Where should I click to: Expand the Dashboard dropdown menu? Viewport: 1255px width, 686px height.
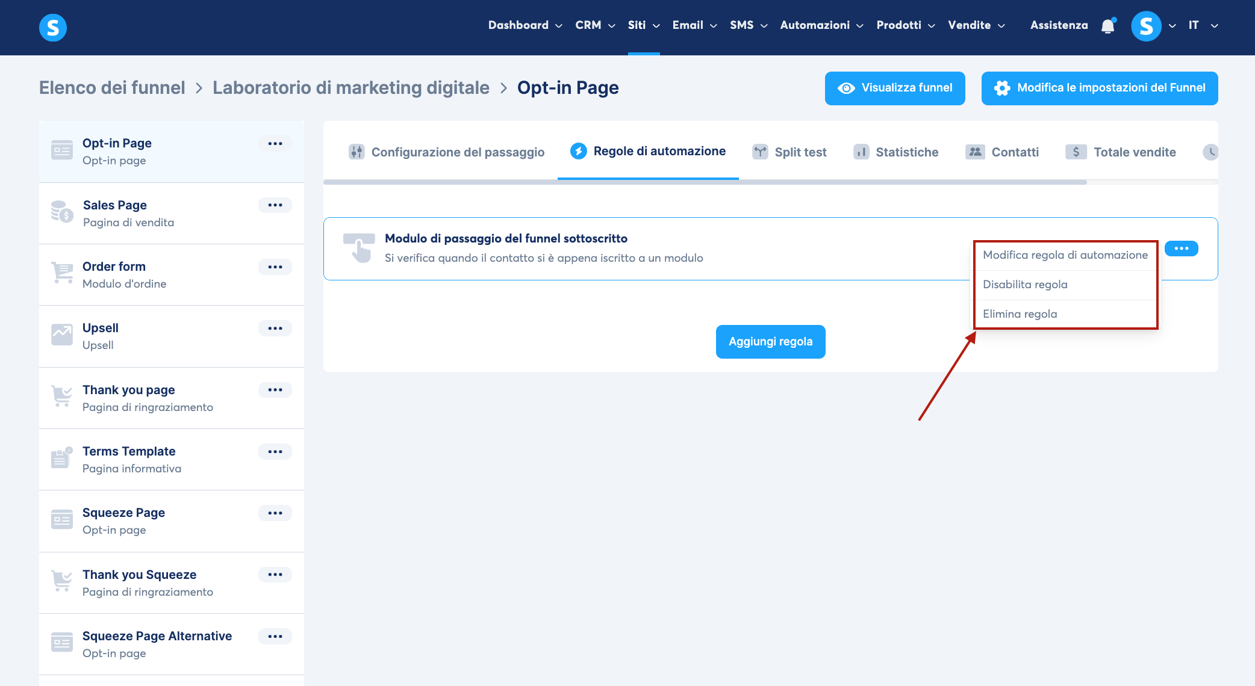click(x=525, y=25)
